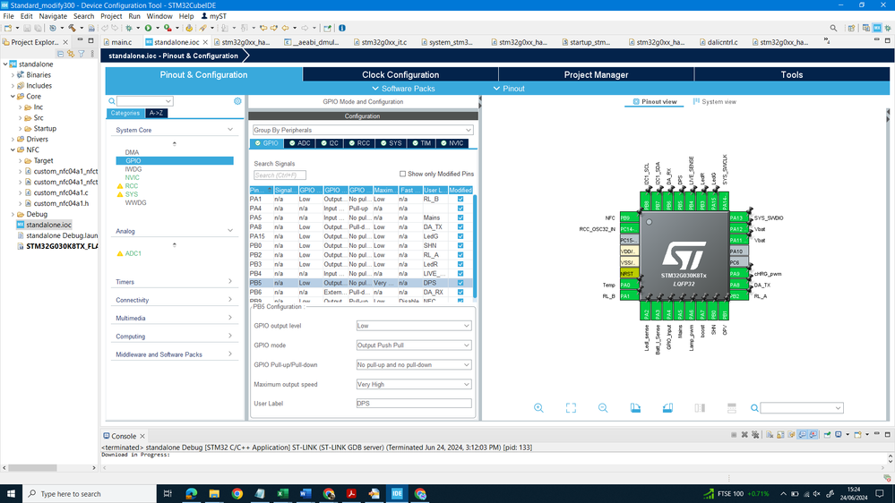This screenshot has height=503, width=895.
Task: Edit the User Label field DPS
Action: (413, 403)
